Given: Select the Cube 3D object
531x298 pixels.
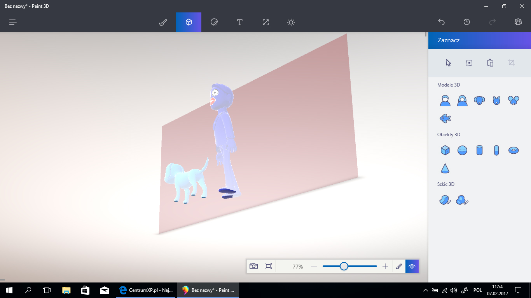Looking at the screenshot, I should click(x=445, y=150).
